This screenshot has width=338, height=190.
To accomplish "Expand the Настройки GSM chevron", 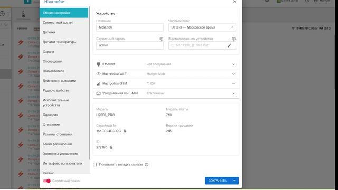I will (233, 84).
